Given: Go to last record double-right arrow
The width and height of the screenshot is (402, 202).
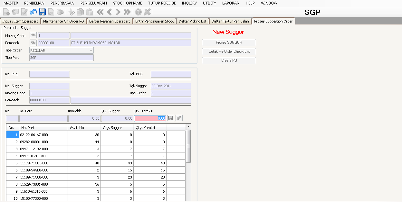Looking at the screenshot, I should tap(127, 12).
